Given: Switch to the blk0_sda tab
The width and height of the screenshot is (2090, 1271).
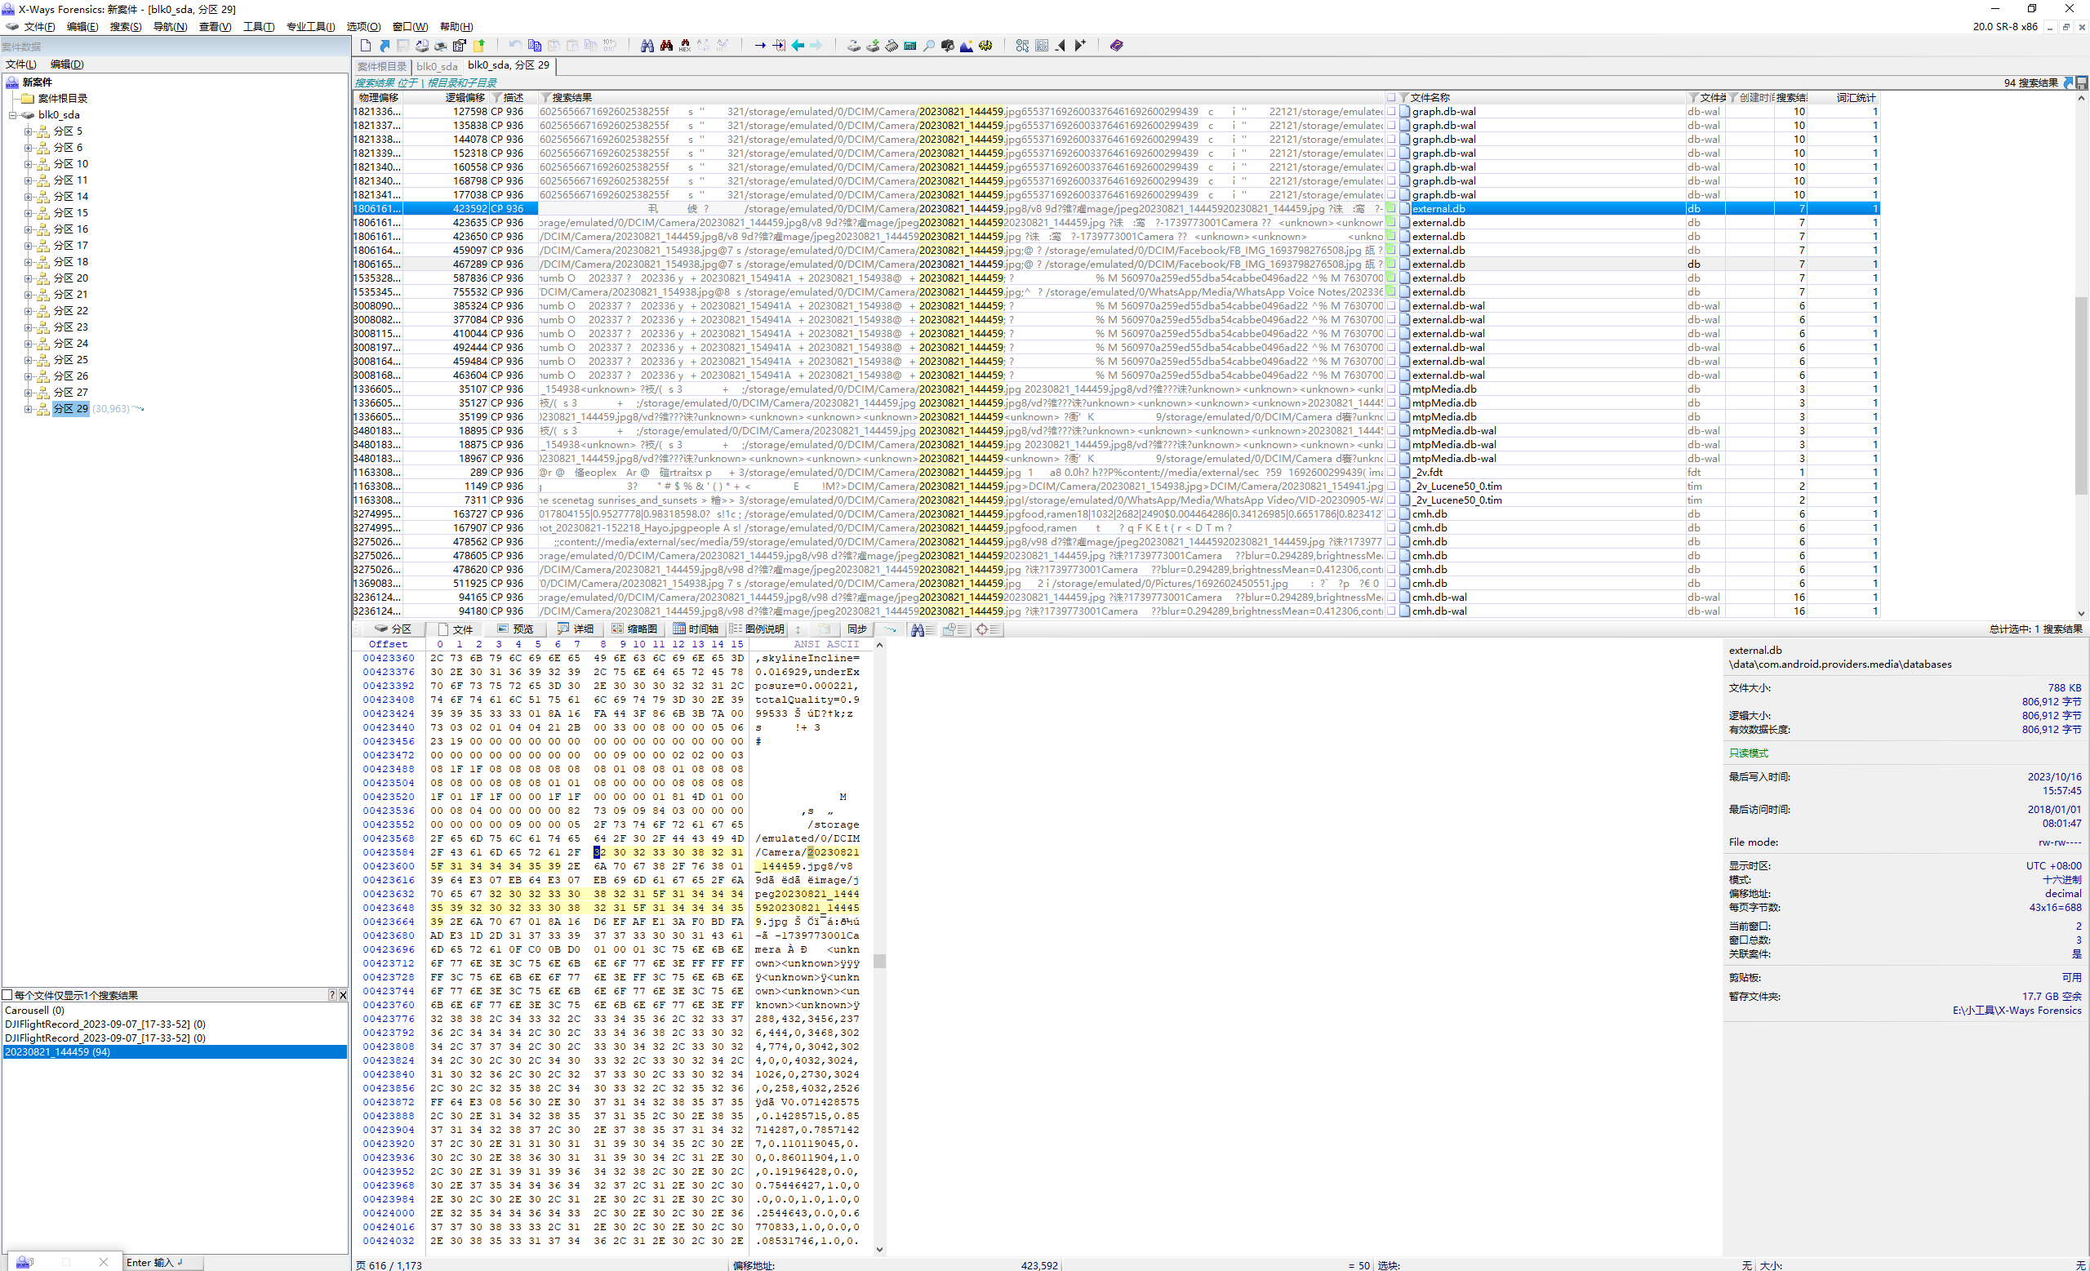Looking at the screenshot, I should pos(437,66).
